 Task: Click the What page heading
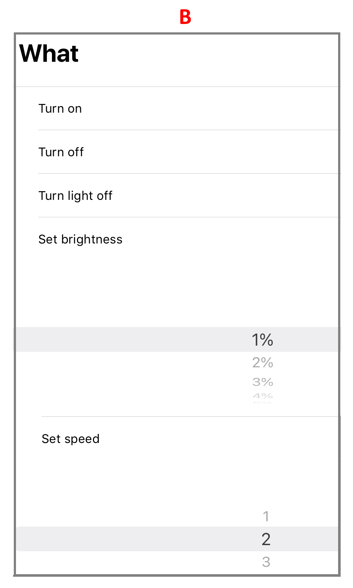click(49, 53)
